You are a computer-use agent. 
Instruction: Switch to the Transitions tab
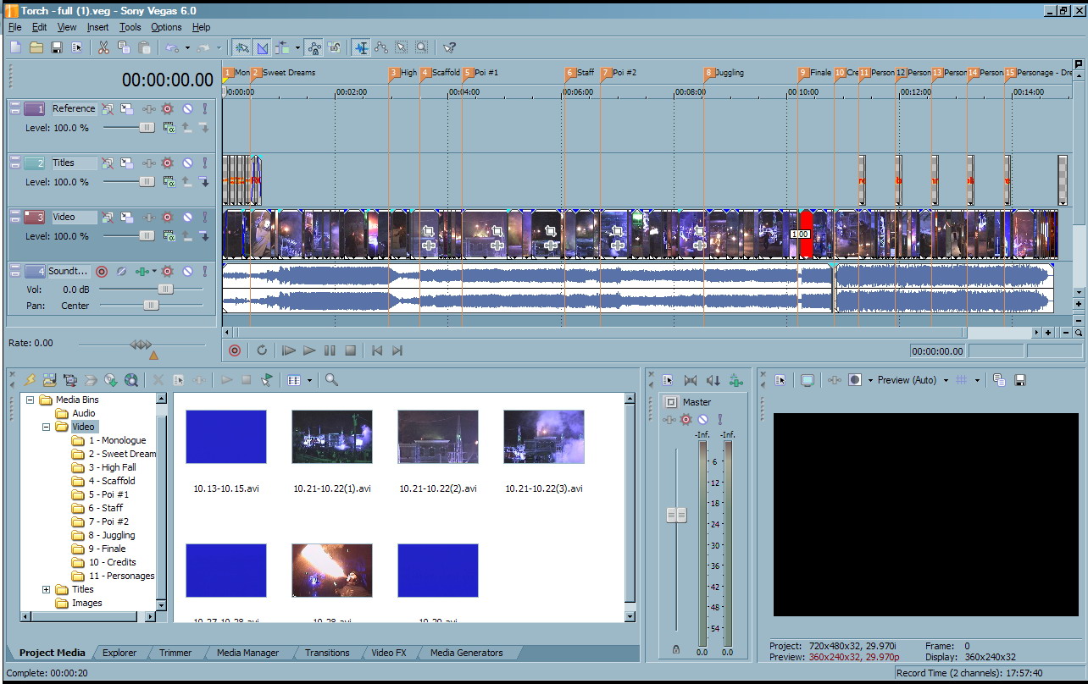(x=327, y=653)
